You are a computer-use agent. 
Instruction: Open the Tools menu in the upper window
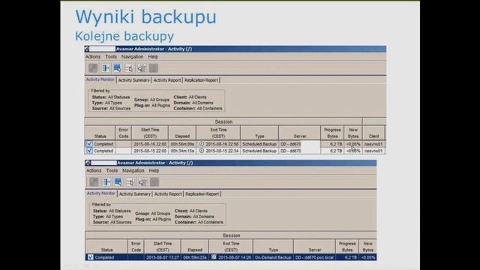click(x=111, y=57)
